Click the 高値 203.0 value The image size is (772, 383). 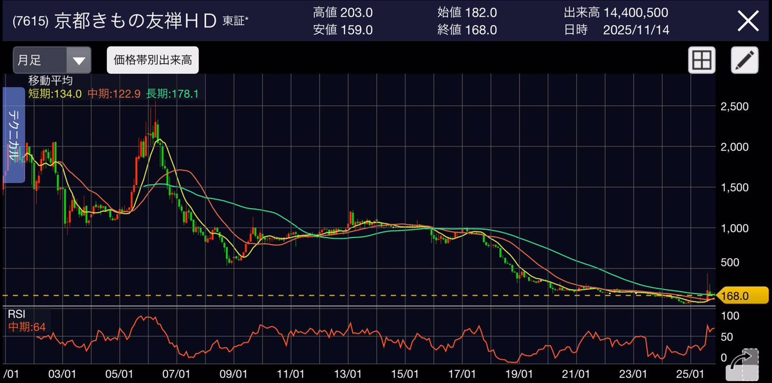pos(343,12)
